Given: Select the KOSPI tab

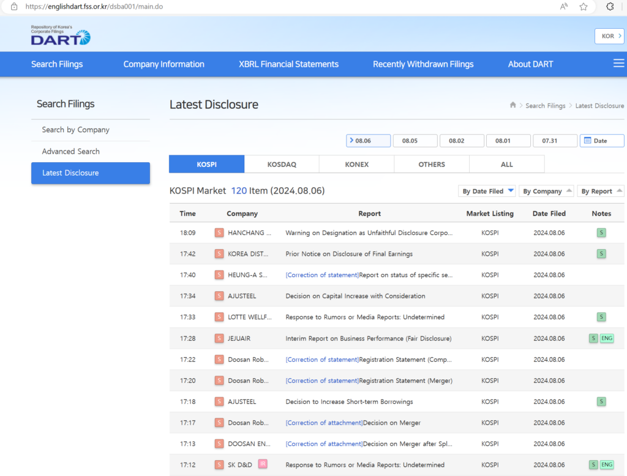Looking at the screenshot, I should pyautogui.click(x=207, y=164).
